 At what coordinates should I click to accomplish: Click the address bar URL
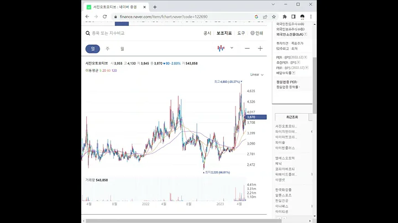[164, 17]
